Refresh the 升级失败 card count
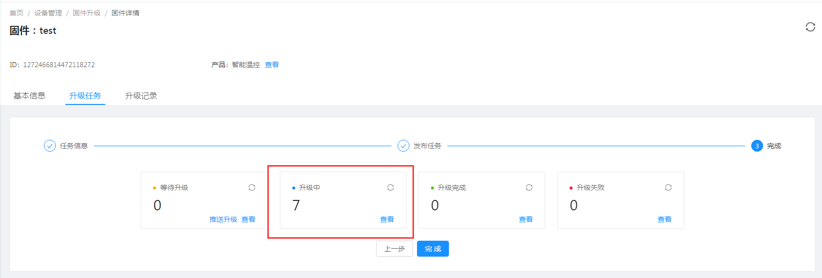Viewport: 822px width, 278px height. (x=668, y=187)
